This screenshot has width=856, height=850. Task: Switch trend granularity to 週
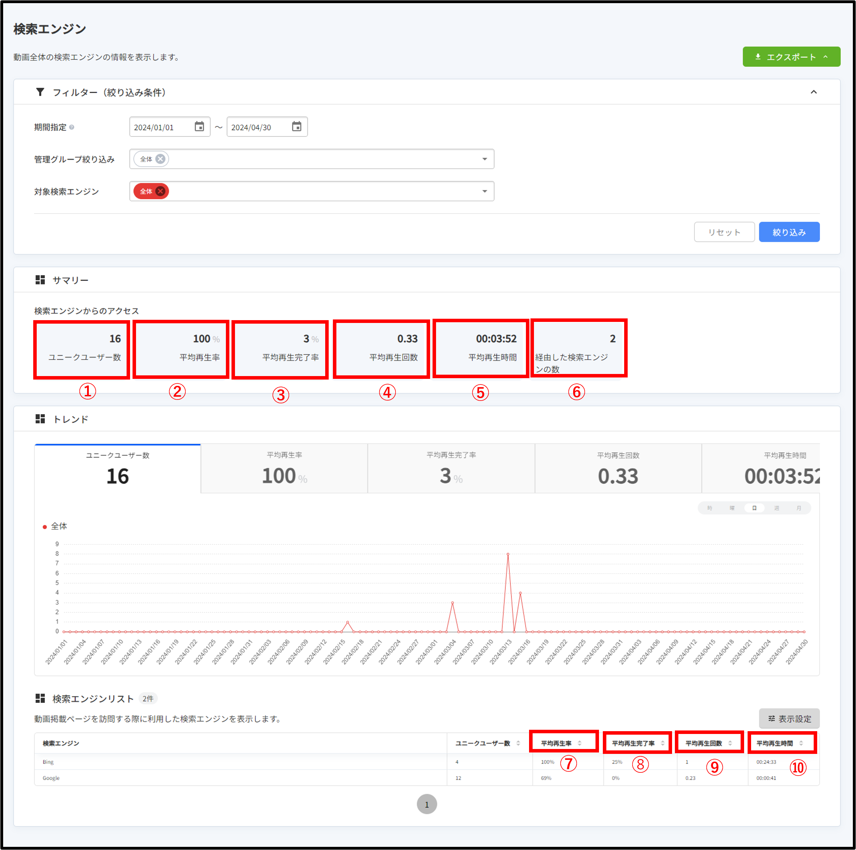click(x=776, y=508)
